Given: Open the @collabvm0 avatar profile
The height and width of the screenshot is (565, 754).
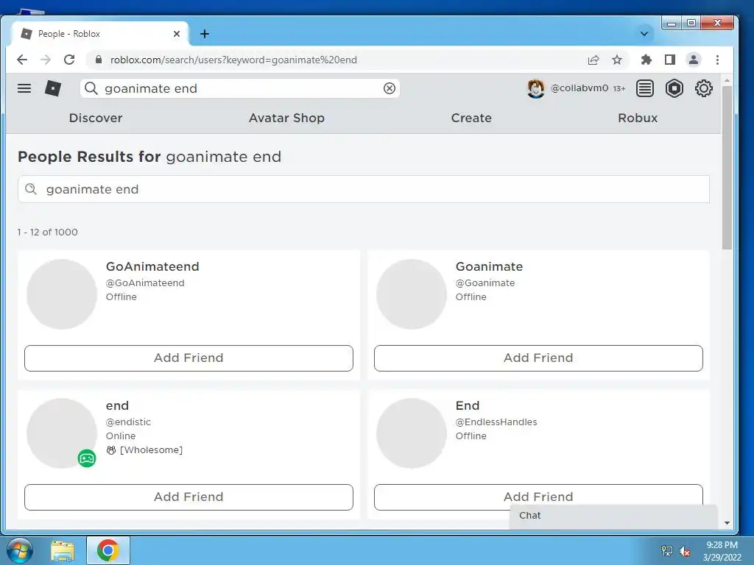Looking at the screenshot, I should (536, 88).
